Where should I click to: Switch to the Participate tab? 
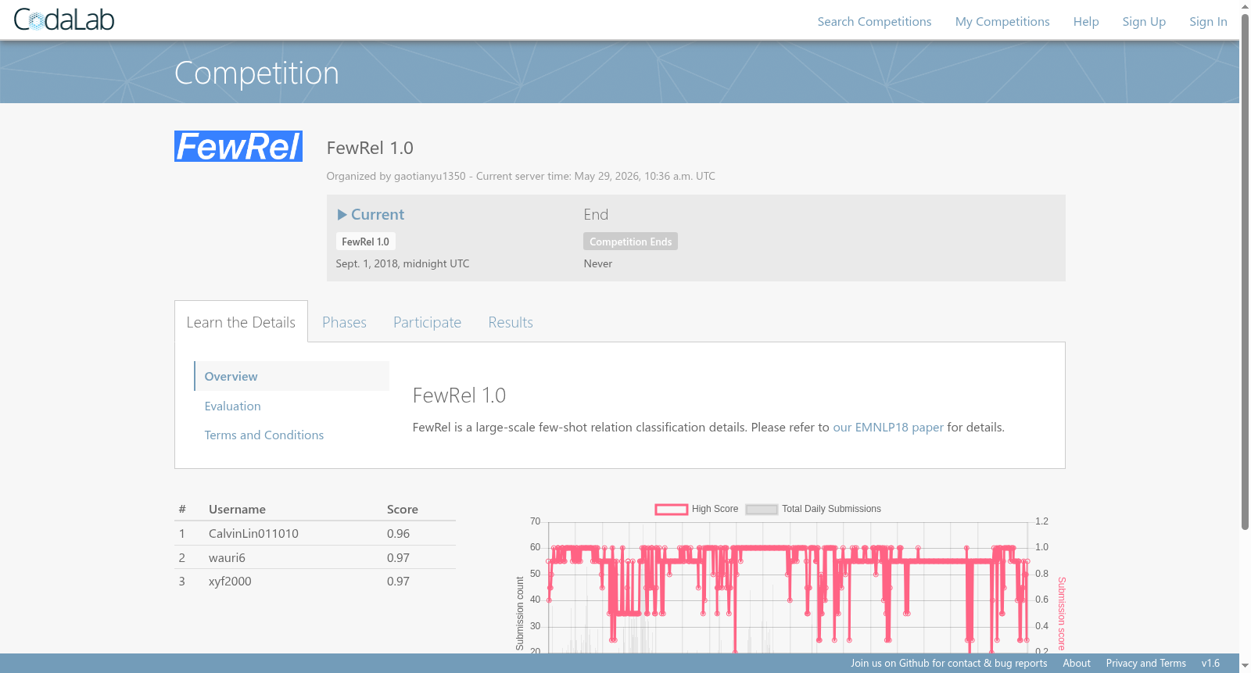pyautogui.click(x=427, y=322)
